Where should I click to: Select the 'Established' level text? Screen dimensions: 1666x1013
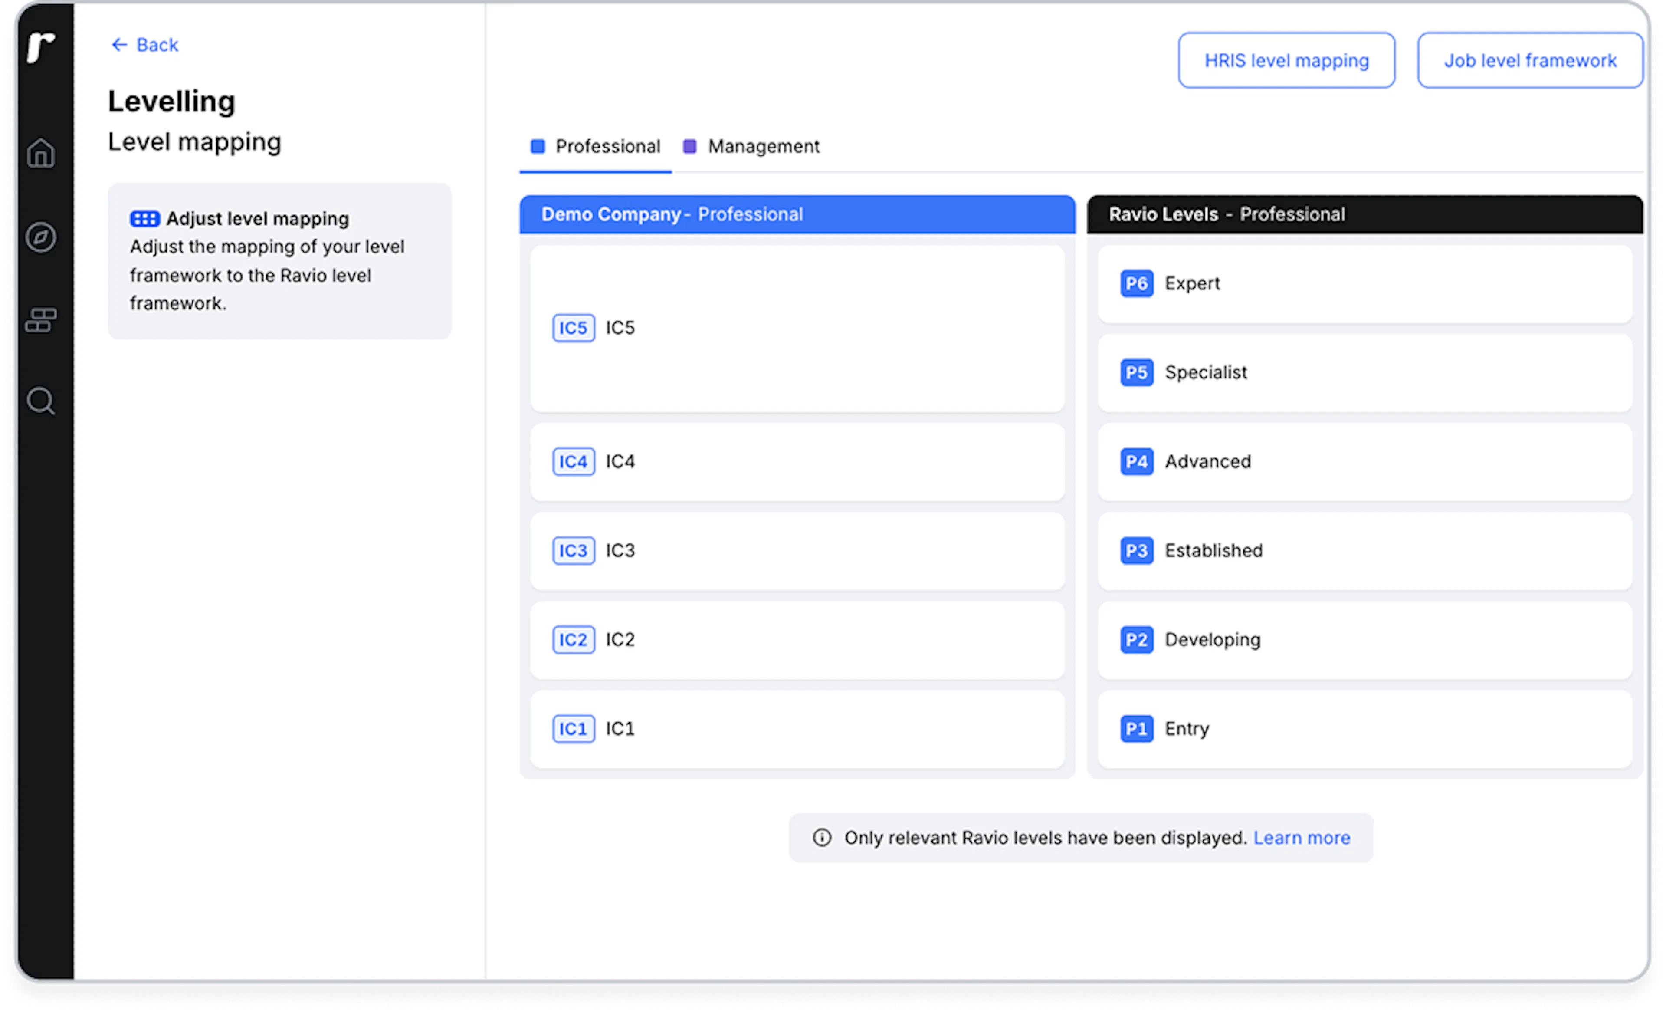[x=1213, y=551]
